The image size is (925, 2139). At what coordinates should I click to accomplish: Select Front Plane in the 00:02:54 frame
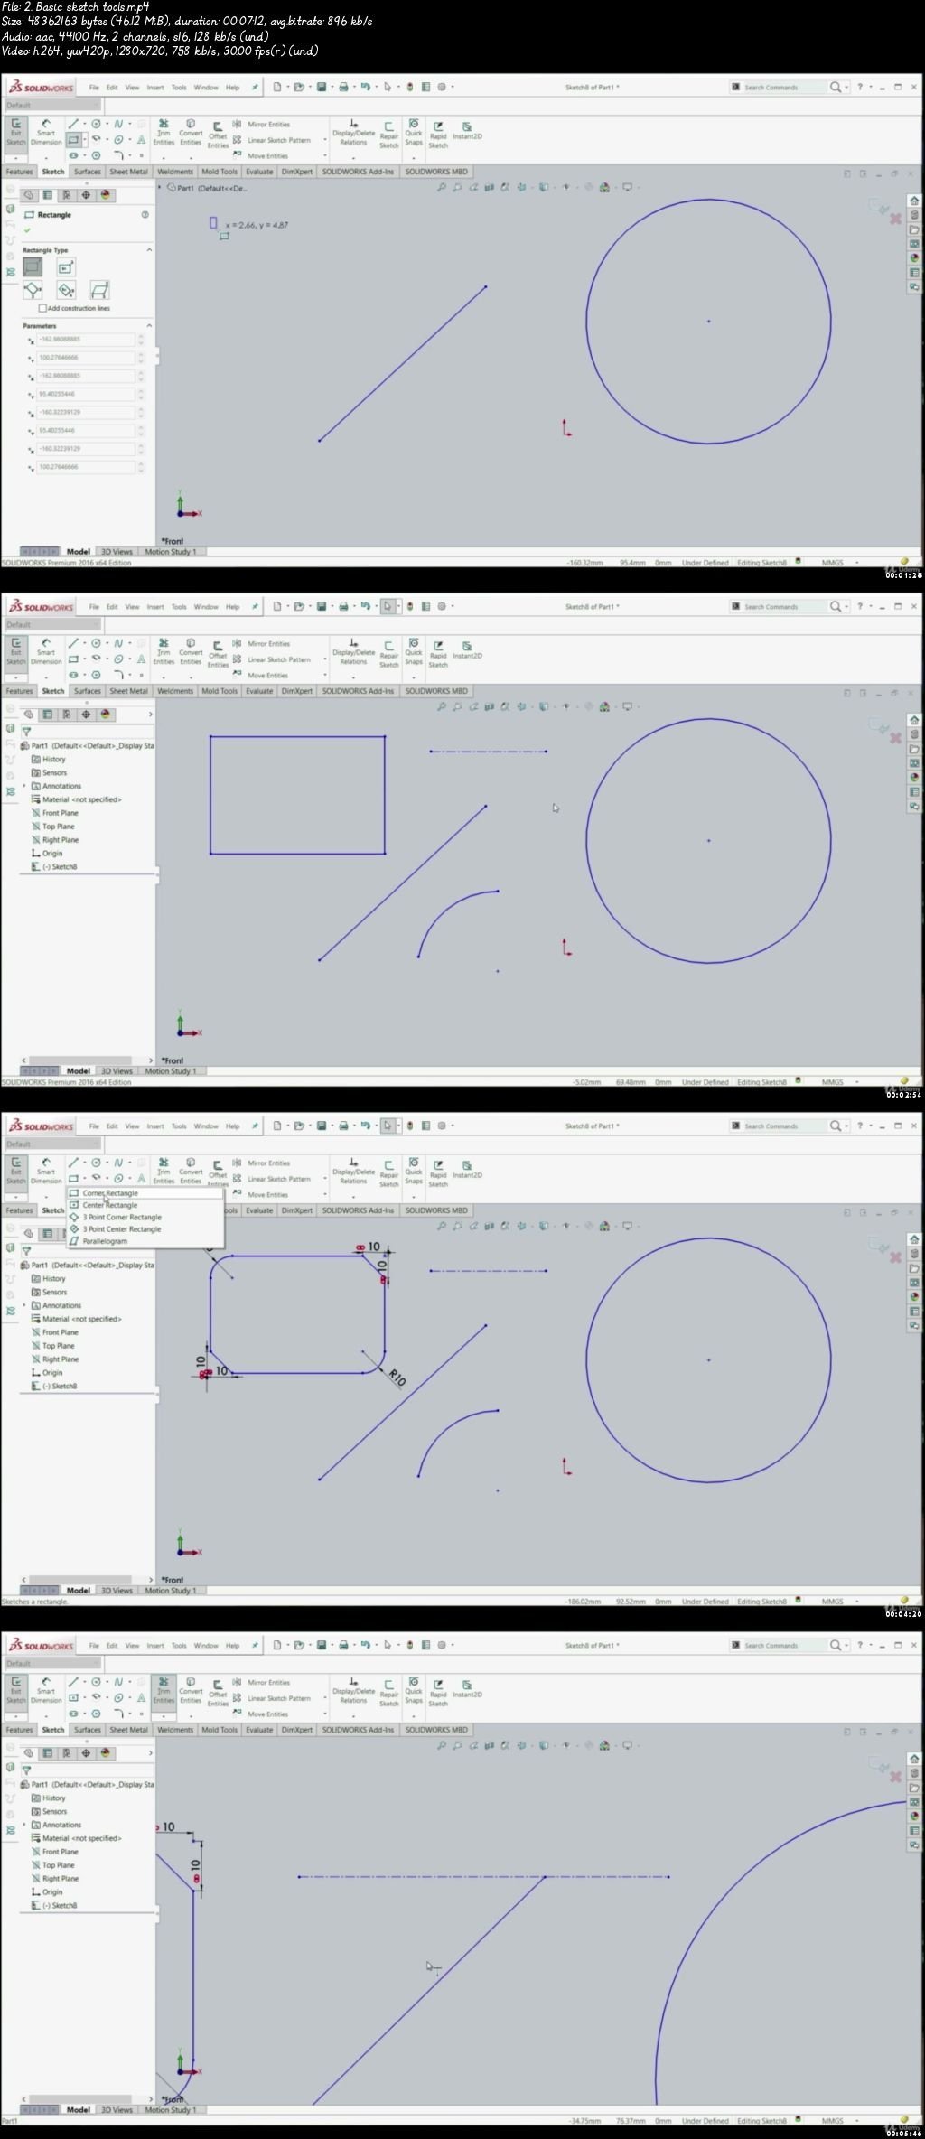coord(60,813)
